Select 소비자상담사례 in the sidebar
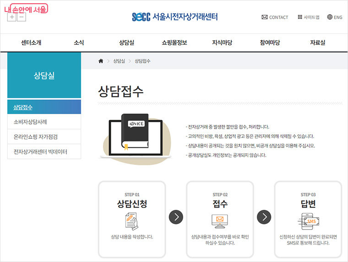The height and width of the screenshot is (262, 348). [44, 122]
